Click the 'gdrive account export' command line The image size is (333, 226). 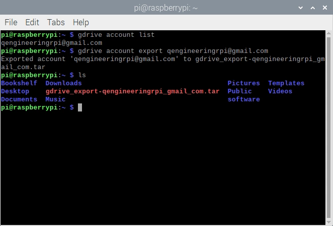click(173, 51)
